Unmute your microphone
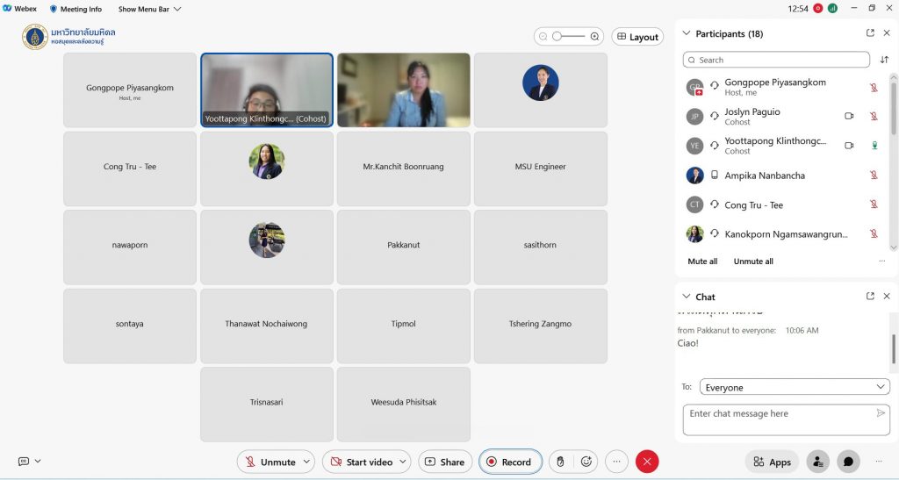 click(x=270, y=462)
